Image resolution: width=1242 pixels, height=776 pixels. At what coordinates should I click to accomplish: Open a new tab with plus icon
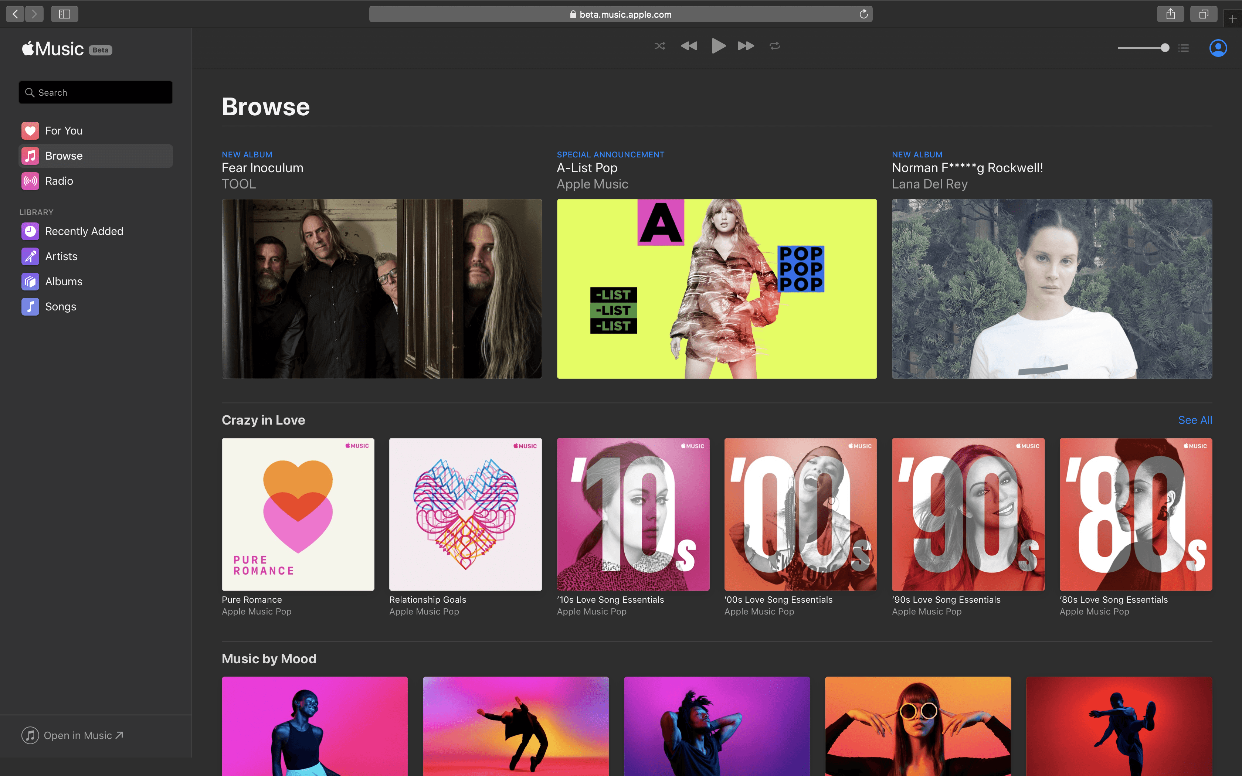(1233, 19)
